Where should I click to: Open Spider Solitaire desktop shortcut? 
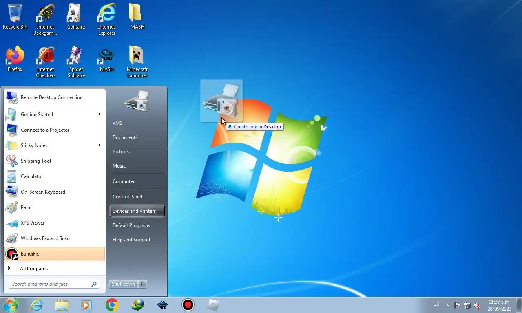click(76, 62)
